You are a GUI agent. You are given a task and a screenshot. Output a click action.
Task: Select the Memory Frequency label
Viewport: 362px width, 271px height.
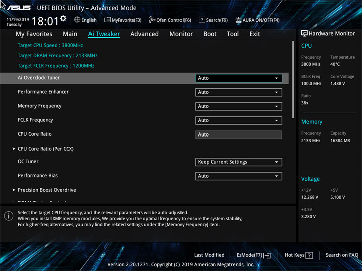pyautogui.click(x=40, y=106)
